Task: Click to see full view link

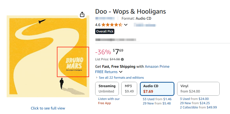Action: (x=48, y=108)
